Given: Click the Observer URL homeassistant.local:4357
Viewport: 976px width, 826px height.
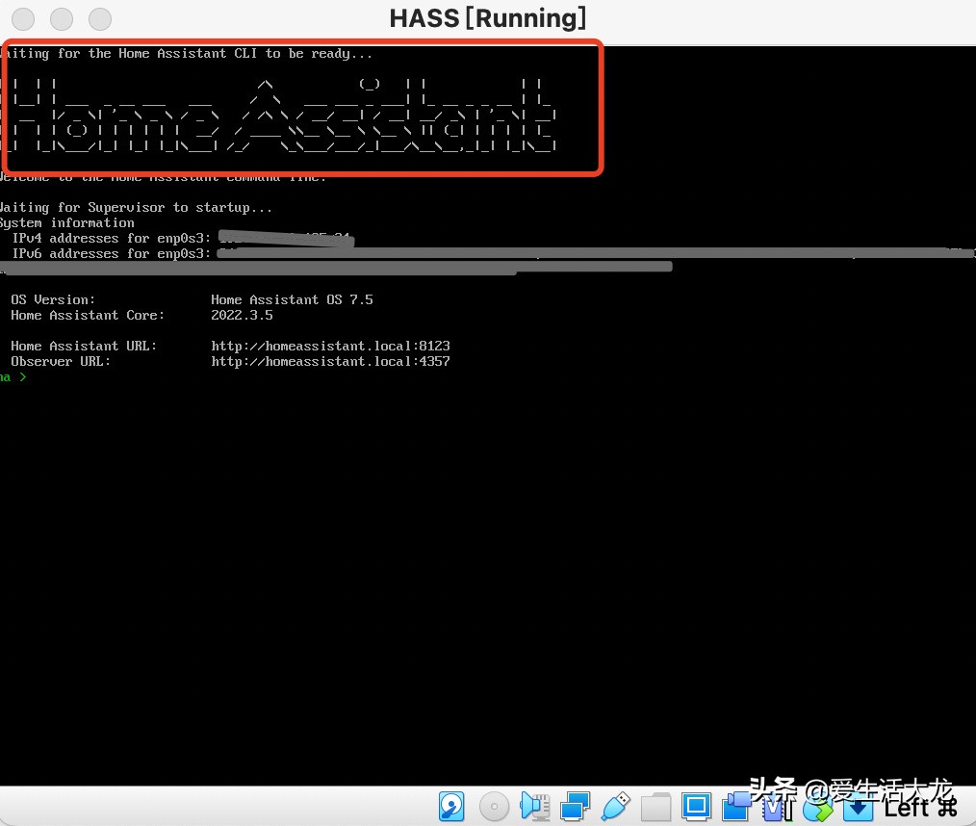Looking at the screenshot, I should [x=330, y=361].
